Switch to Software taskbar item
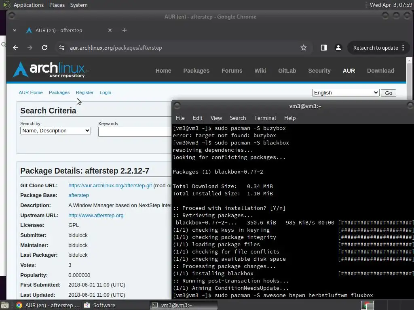This screenshot has height=310, width=414. coord(100,305)
